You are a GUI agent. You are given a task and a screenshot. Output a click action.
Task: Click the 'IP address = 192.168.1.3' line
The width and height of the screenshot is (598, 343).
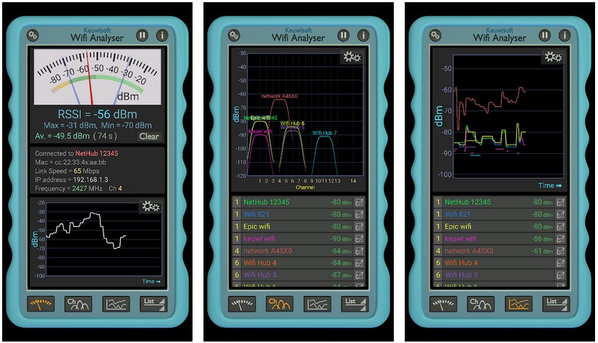tap(71, 180)
